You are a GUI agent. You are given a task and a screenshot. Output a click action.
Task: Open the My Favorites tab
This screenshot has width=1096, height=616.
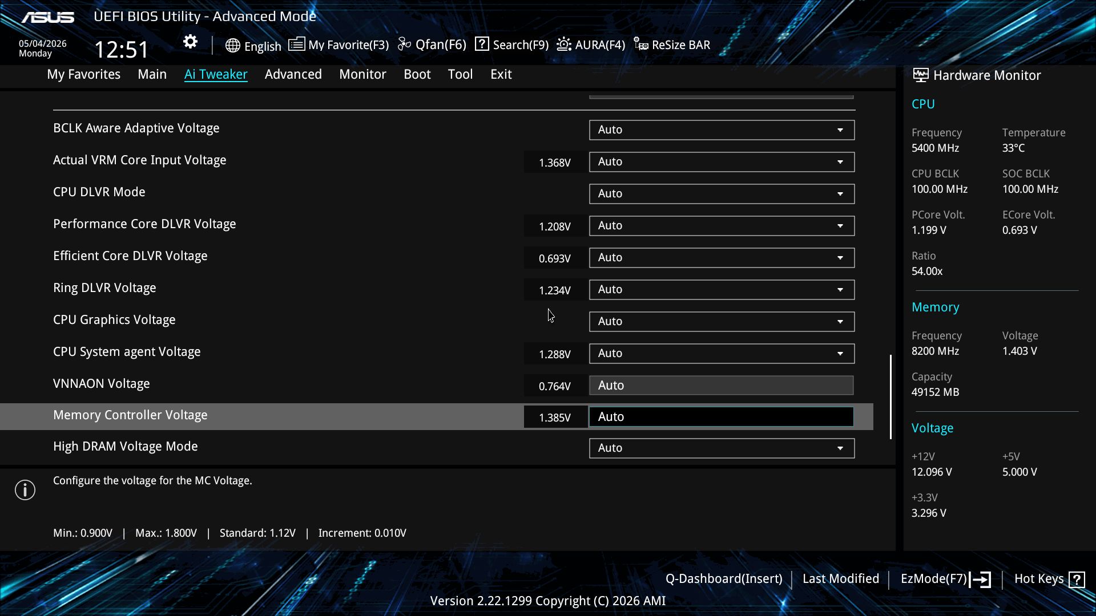click(84, 74)
